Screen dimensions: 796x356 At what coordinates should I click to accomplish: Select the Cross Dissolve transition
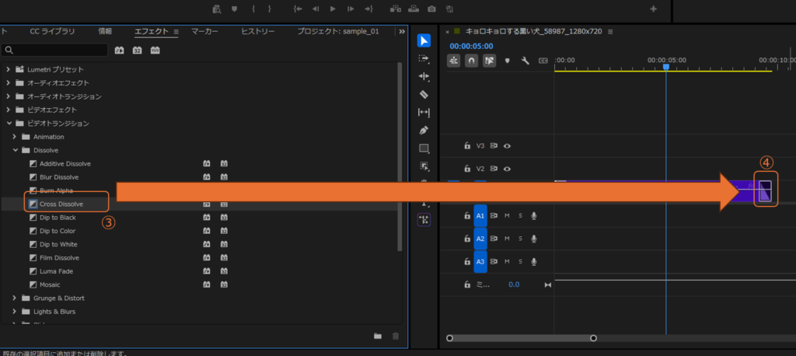pyautogui.click(x=61, y=204)
